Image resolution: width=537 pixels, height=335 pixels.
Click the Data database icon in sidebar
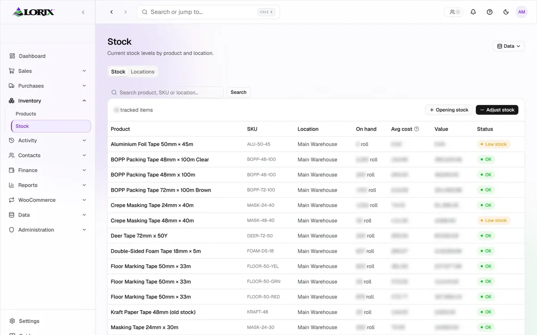pyautogui.click(x=12, y=215)
